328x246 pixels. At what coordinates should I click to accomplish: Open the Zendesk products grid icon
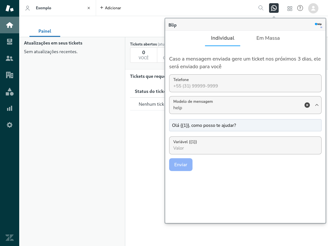pos(290,8)
